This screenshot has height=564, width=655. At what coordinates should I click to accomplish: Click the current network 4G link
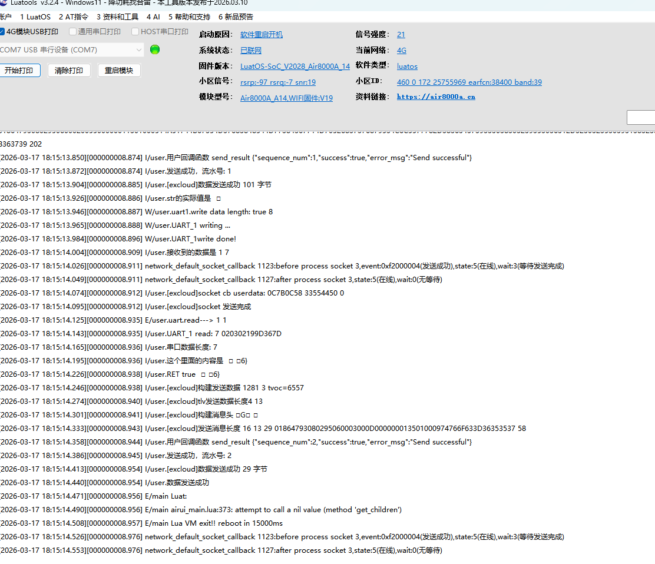point(402,51)
